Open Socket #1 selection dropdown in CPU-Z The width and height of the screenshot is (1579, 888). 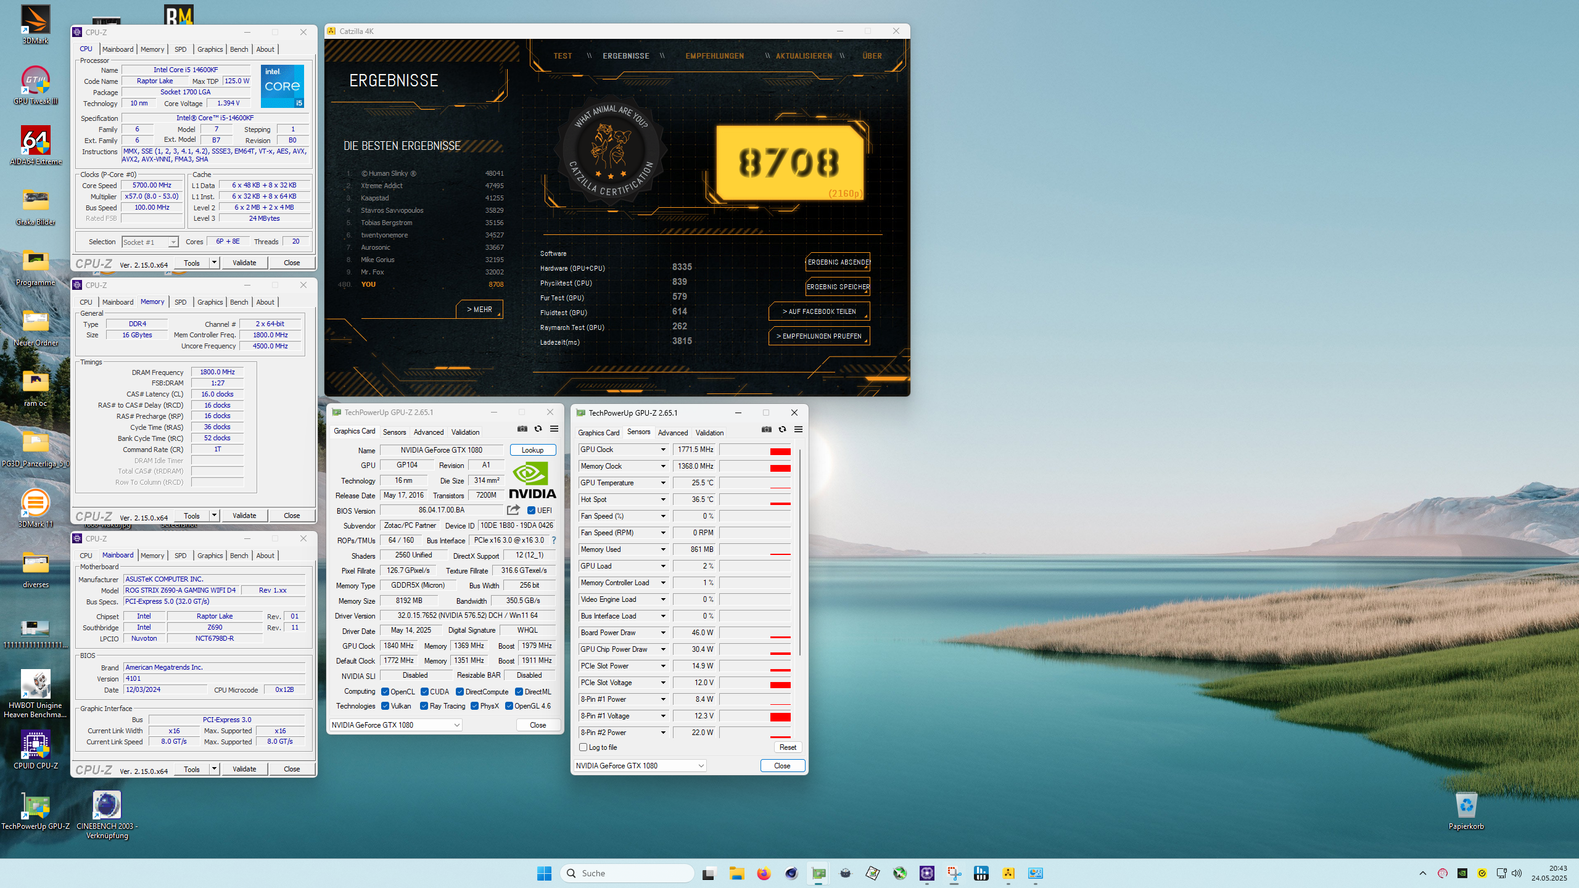[x=150, y=242]
